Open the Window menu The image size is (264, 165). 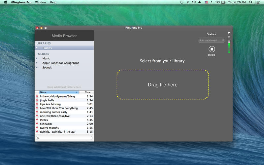click(41, 2)
